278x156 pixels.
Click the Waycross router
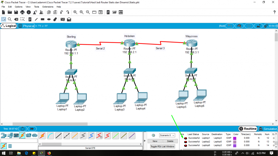[x=192, y=43]
